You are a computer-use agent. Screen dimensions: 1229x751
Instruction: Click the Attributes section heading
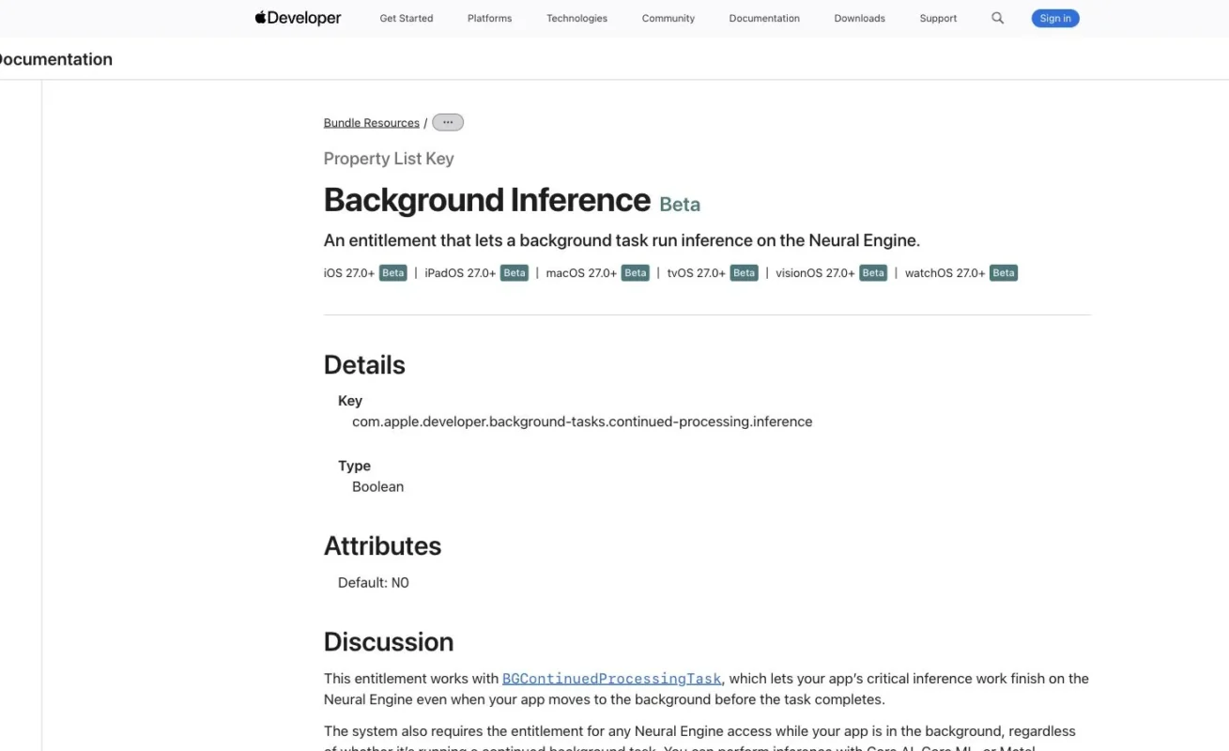tap(382, 546)
